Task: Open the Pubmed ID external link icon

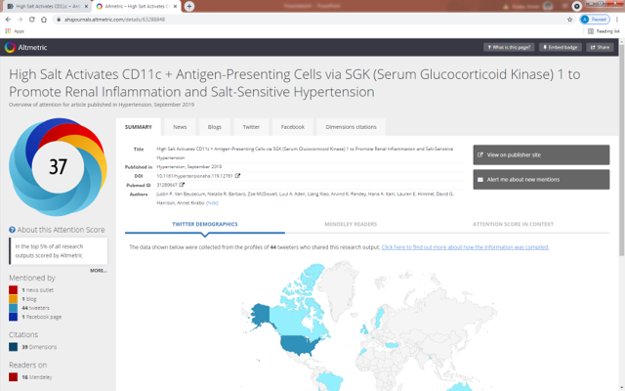Action: click(x=182, y=185)
